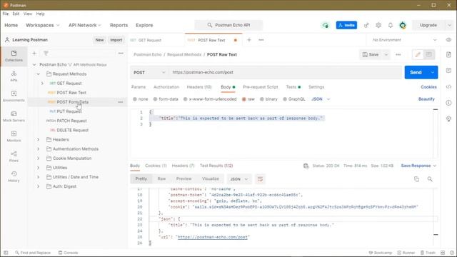The width and height of the screenshot is (457, 257).
Task: Click the filter collections icon
Action: pos(46,54)
